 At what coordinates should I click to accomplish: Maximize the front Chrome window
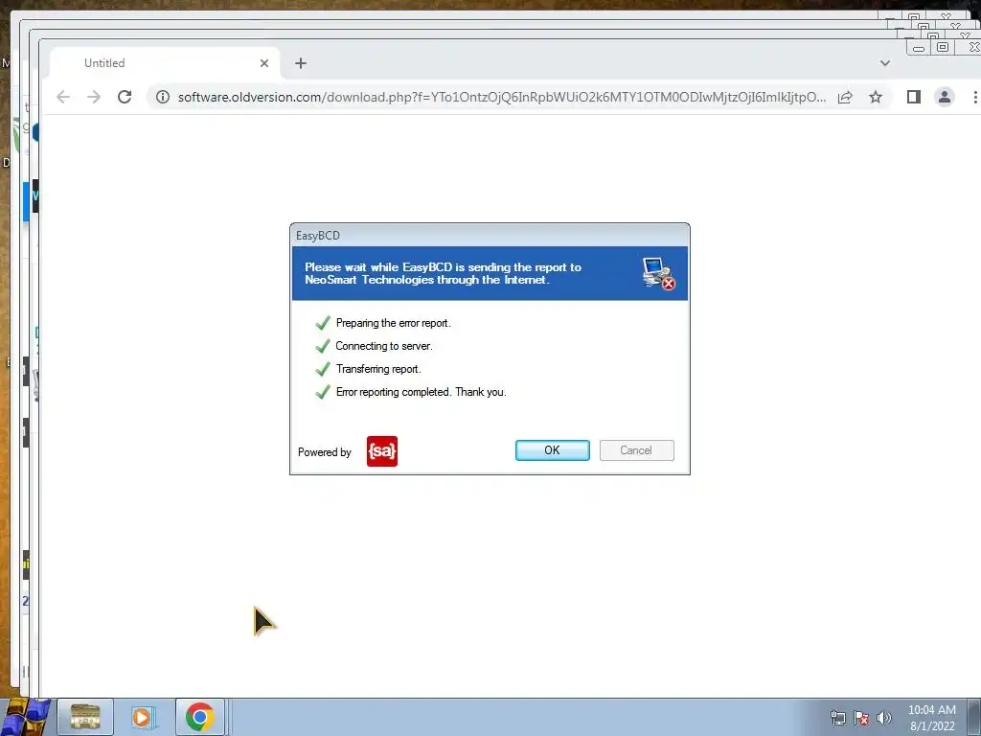pyautogui.click(x=943, y=48)
